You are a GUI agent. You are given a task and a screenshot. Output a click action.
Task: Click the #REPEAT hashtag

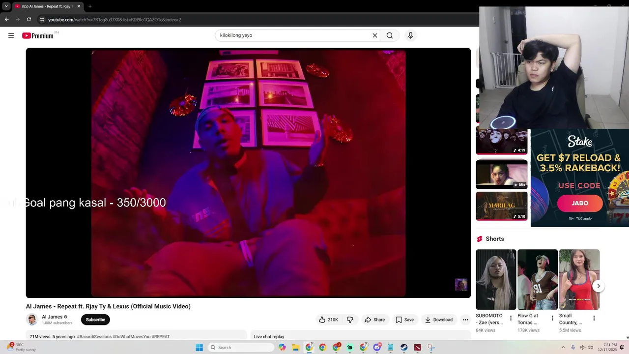tap(161, 337)
